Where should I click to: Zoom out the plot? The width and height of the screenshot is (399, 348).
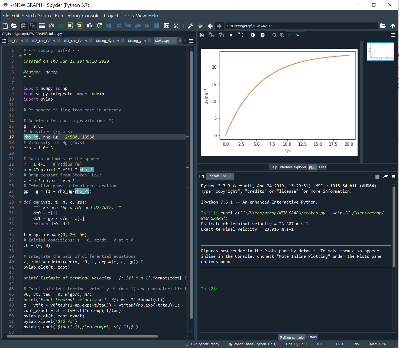tap(275, 35)
